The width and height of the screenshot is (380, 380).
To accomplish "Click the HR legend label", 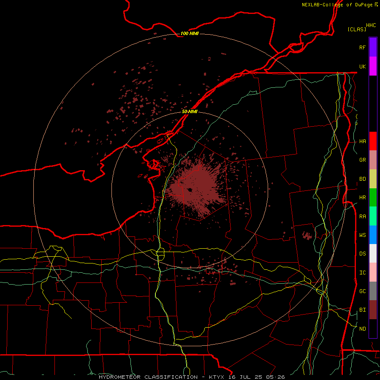I will pos(362,198).
